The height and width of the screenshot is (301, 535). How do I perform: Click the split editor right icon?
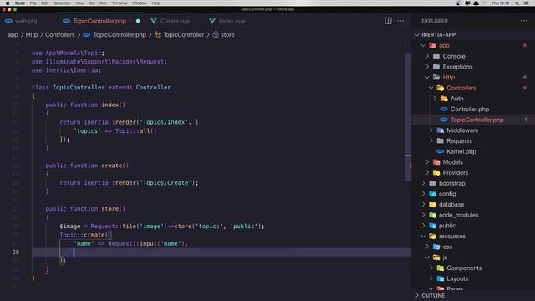(x=388, y=21)
